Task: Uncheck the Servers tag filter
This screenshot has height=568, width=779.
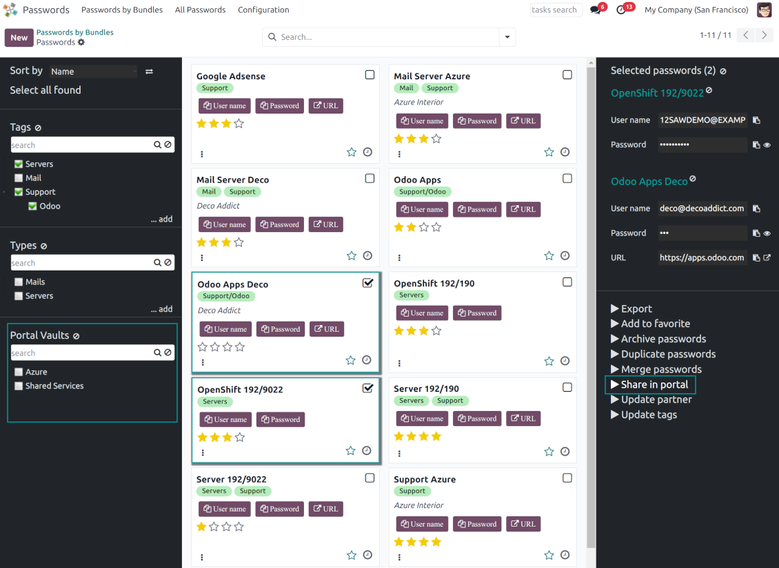Action: pos(19,165)
